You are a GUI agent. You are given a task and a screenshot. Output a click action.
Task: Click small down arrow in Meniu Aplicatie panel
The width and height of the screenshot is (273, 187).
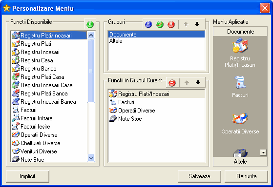click(263, 152)
